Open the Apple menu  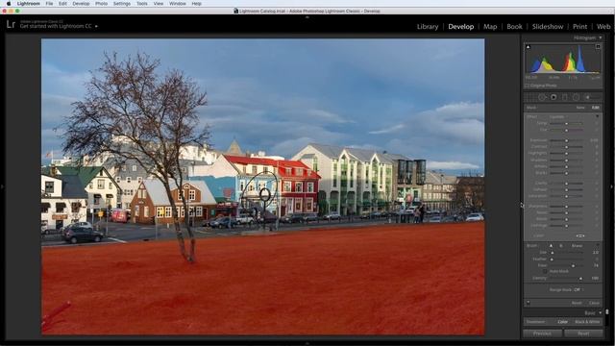(x=9, y=4)
